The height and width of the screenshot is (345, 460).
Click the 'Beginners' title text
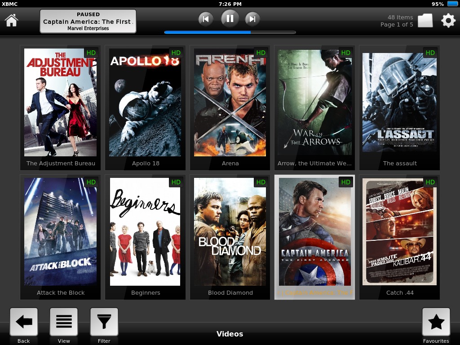pos(146,293)
